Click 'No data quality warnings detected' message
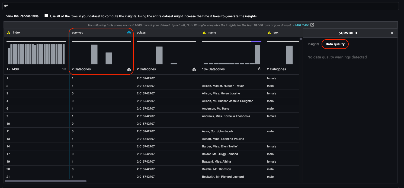Image resolution: width=404 pixels, height=188 pixels. [337, 57]
